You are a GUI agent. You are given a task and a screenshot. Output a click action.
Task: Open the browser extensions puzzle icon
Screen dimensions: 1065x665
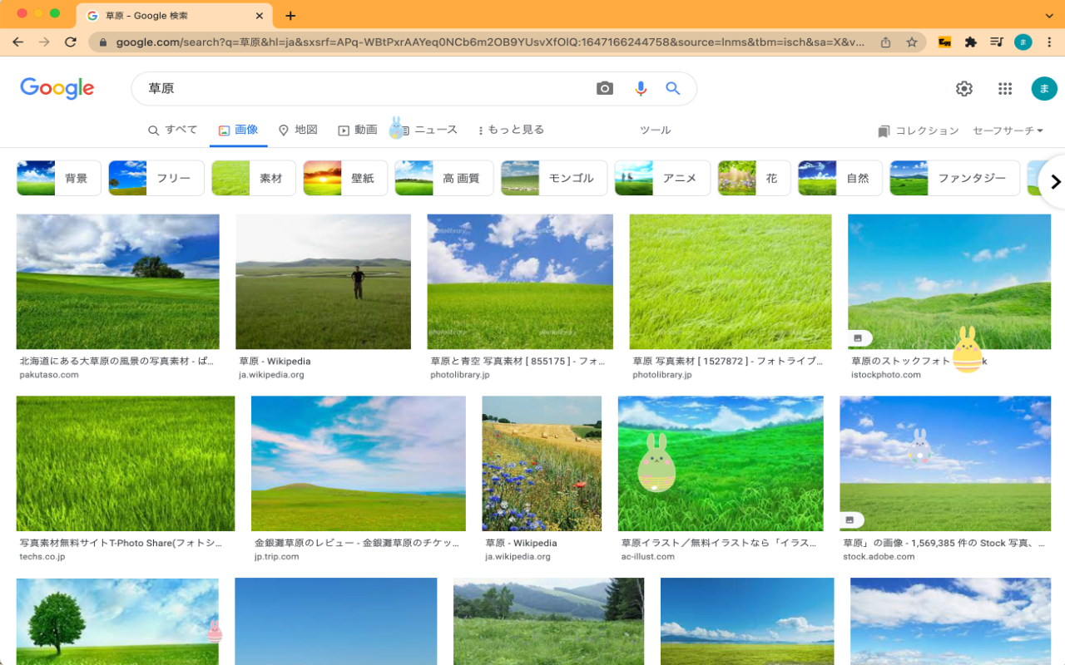[972, 42]
